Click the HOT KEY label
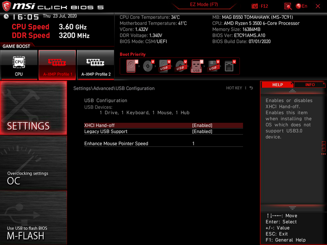327x245 pixels. (x=234, y=88)
